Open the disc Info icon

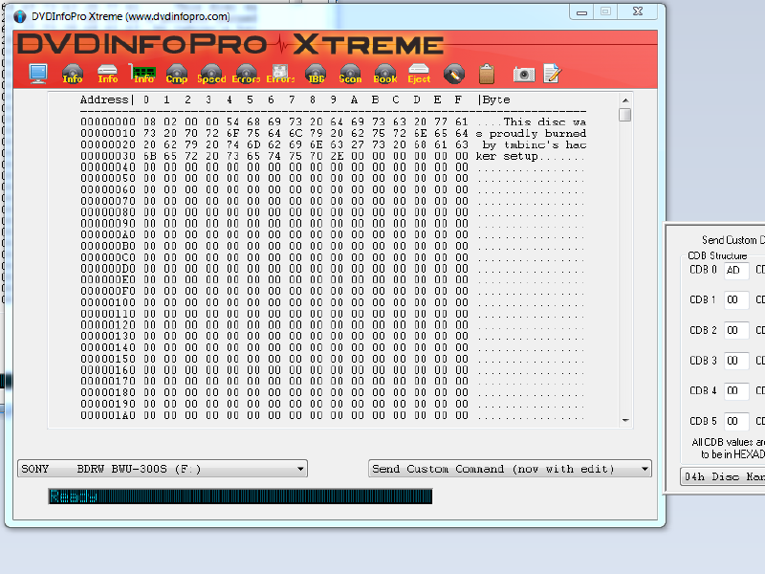73,73
